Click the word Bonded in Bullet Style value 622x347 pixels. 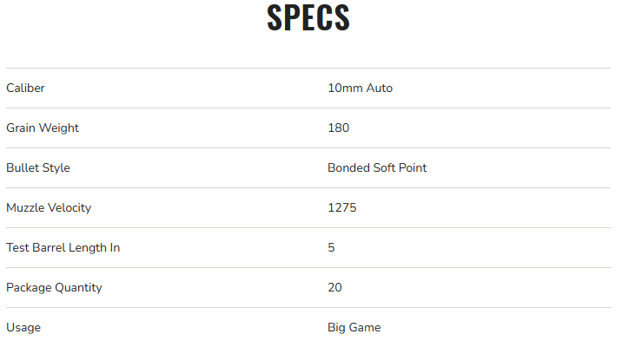(349, 168)
